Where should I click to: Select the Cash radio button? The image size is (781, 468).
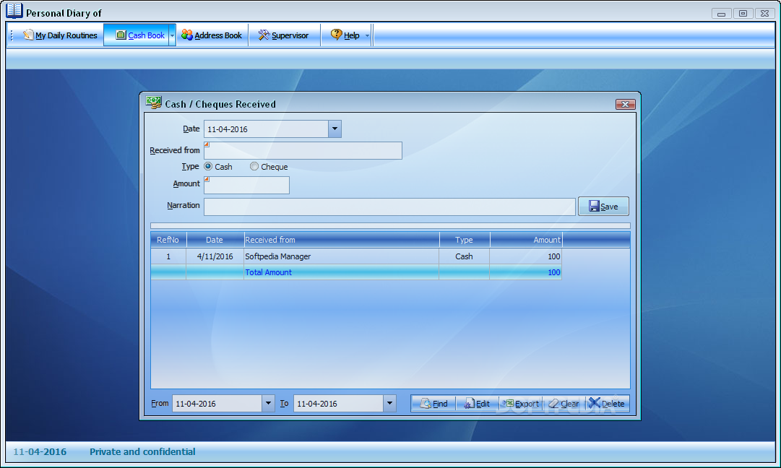[x=208, y=166]
